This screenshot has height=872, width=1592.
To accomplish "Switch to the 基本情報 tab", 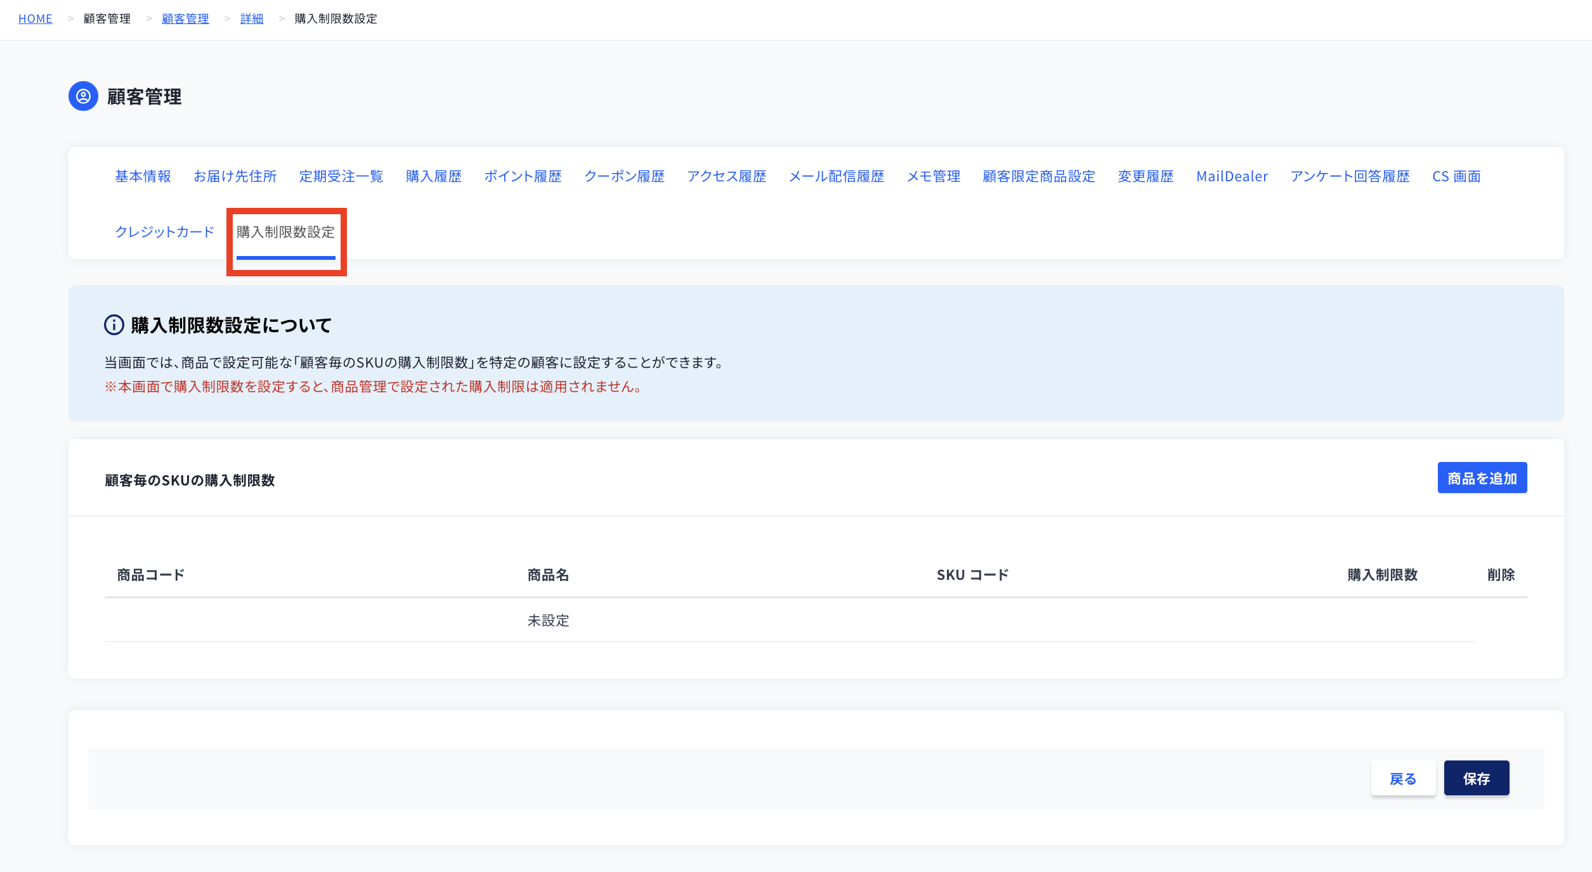I will tap(143, 176).
